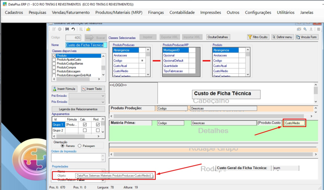This screenshot has height=190, width=324.
Task: Check the ProdutoCompra class checkbox
Action: pos(54,67)
